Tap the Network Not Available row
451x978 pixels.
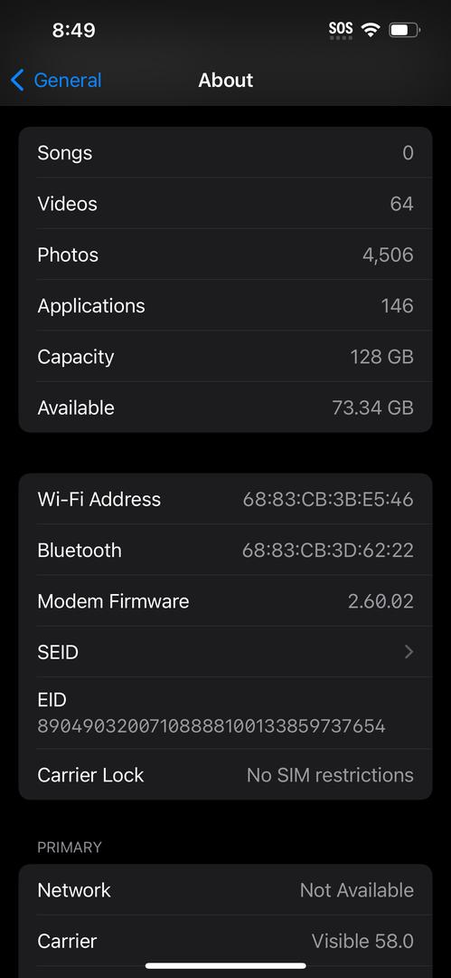pyautogui.click(x=226, y=890)
